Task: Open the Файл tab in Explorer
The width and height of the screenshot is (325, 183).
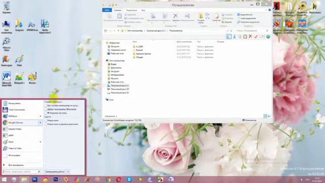Action: point(107,10)
